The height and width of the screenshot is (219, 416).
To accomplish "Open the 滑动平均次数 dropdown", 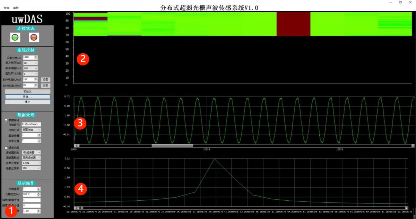I will pos(30,74).
